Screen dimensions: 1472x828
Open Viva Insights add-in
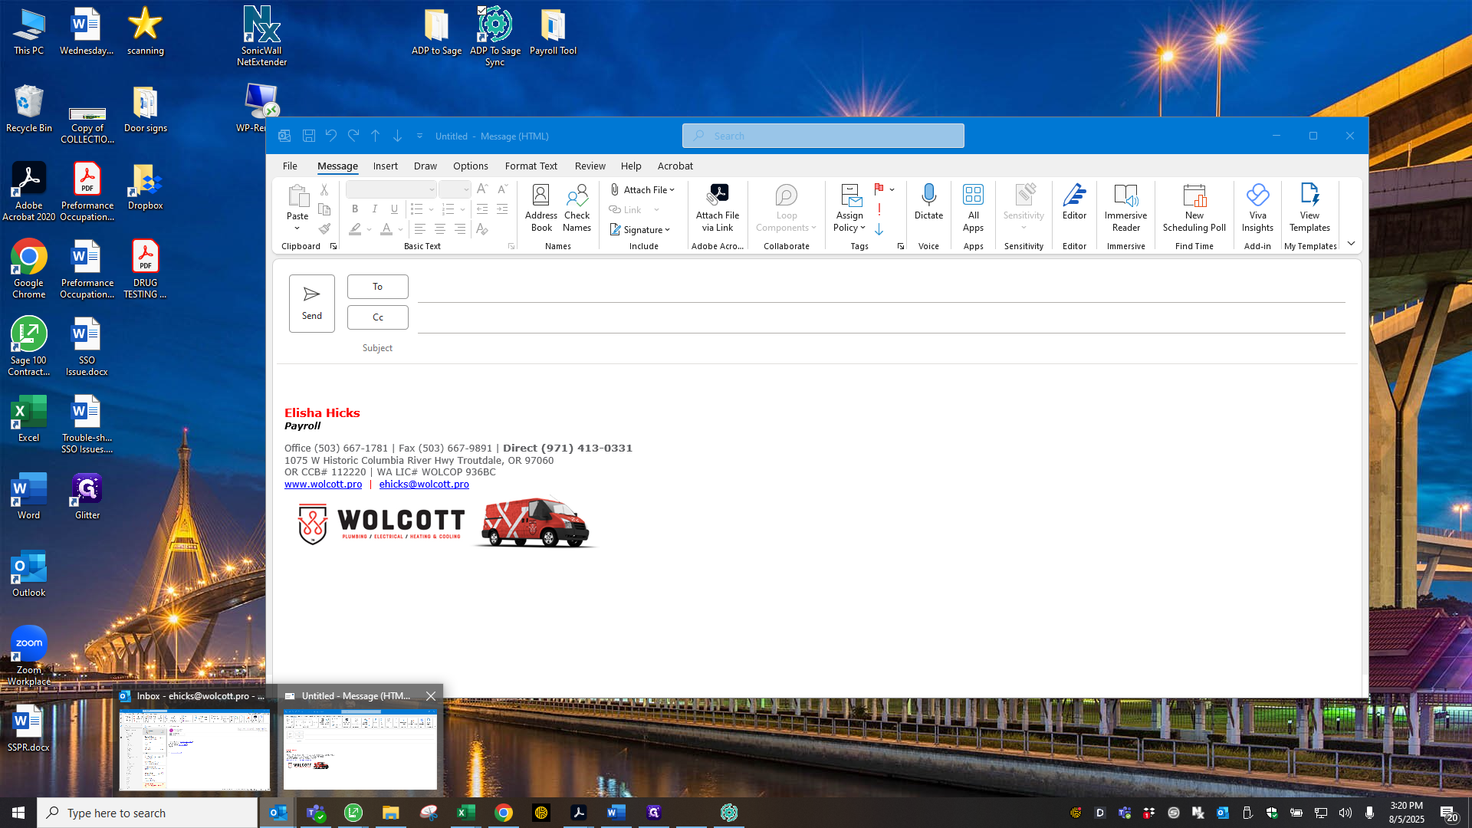pos(1257,208)
